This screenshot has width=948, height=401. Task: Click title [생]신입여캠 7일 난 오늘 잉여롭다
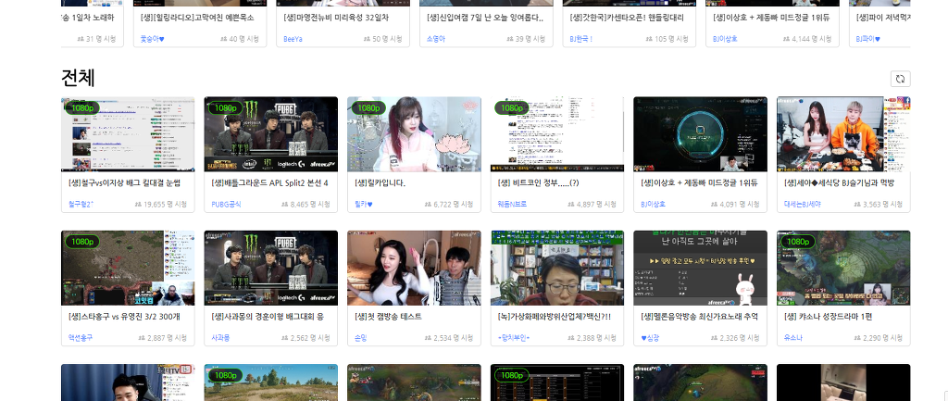(x=485, y=18)
